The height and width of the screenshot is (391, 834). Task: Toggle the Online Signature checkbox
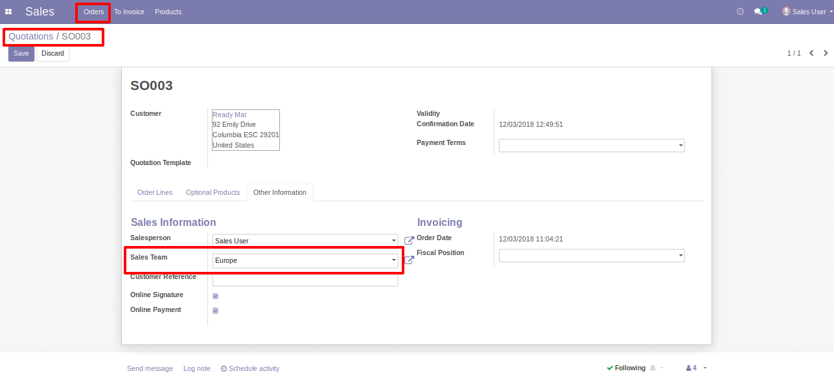(216, 296)
